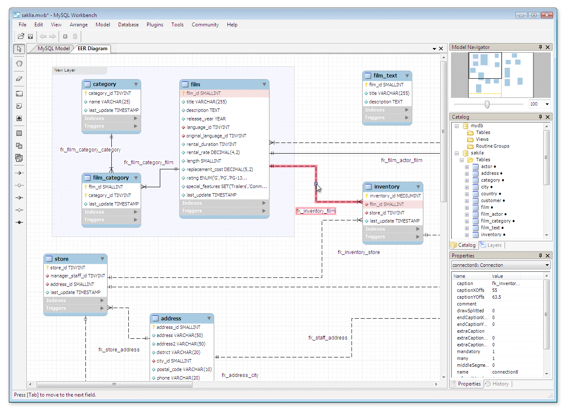Image resolution: width=567 pixels, height=414 pixels.
Task: Choose the eraser tool
Action: tap(19, 79)
